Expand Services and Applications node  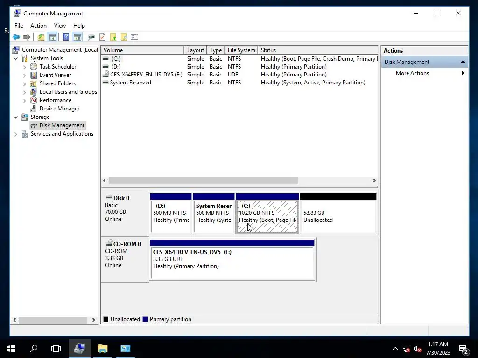[x=16, y=134]
